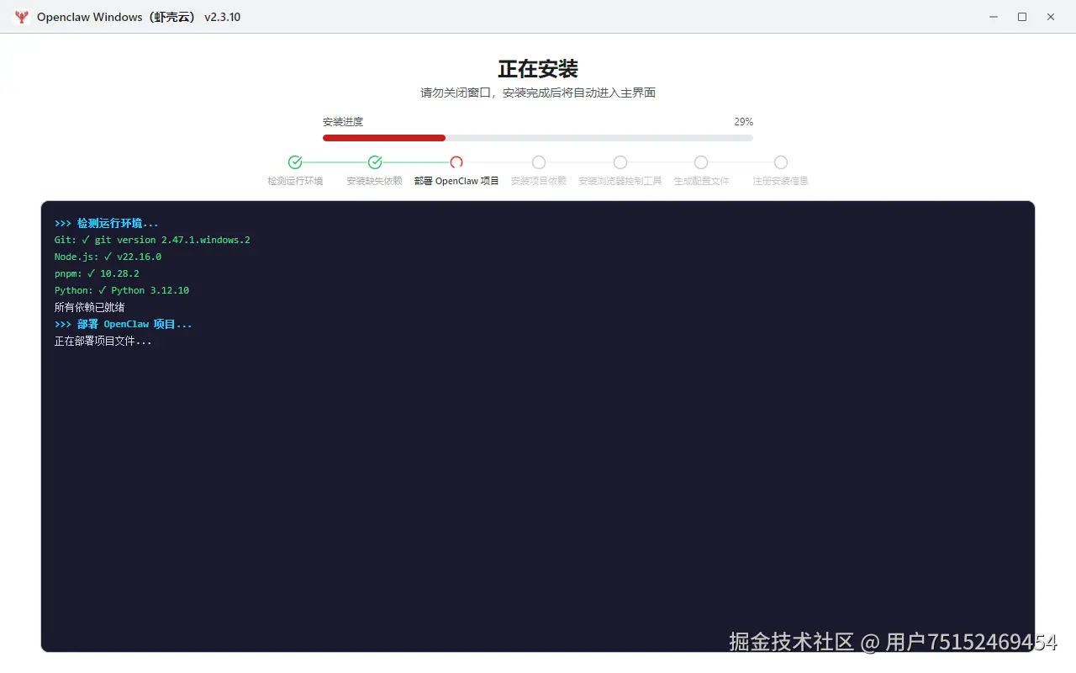This screenshot has height=673, width=1076.
Task: Click the 部署 OpenClaw 项目 step label
Action: coord(456,181)
